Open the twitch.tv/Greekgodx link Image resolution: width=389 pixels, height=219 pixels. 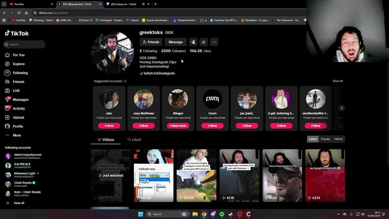tap(157, 73)
